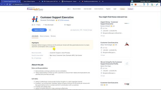Viewport: 161px width, 90px height.
Task: Open Urgent Hiring Customer Support Executive job
Action: 109,23
